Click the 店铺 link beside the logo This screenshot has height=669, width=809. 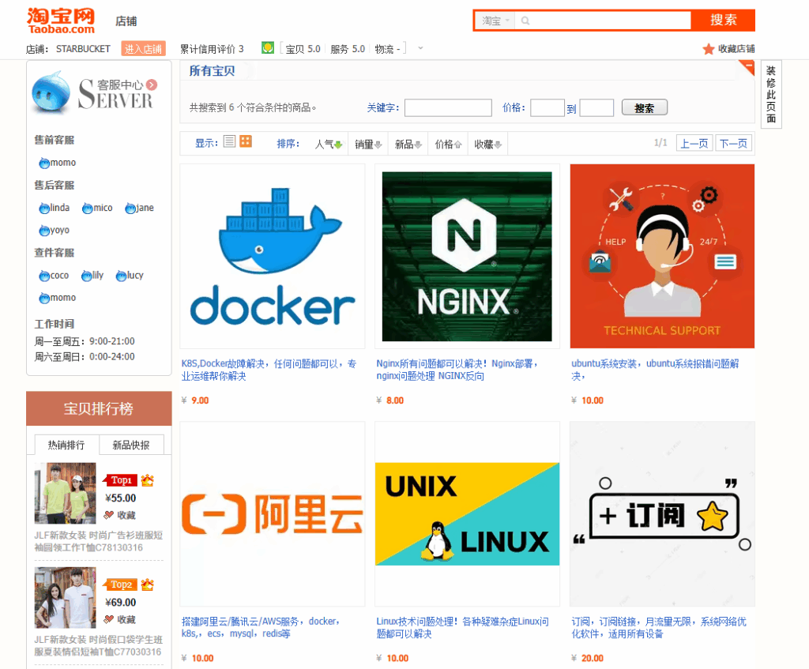click(126, 21)
